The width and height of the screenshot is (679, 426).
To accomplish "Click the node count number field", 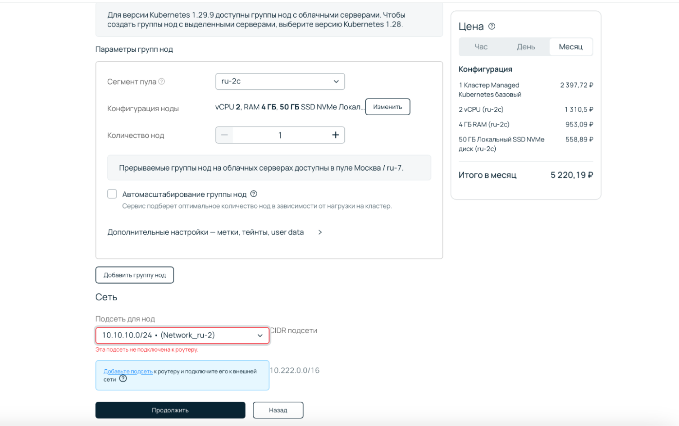I will point(280,135).
